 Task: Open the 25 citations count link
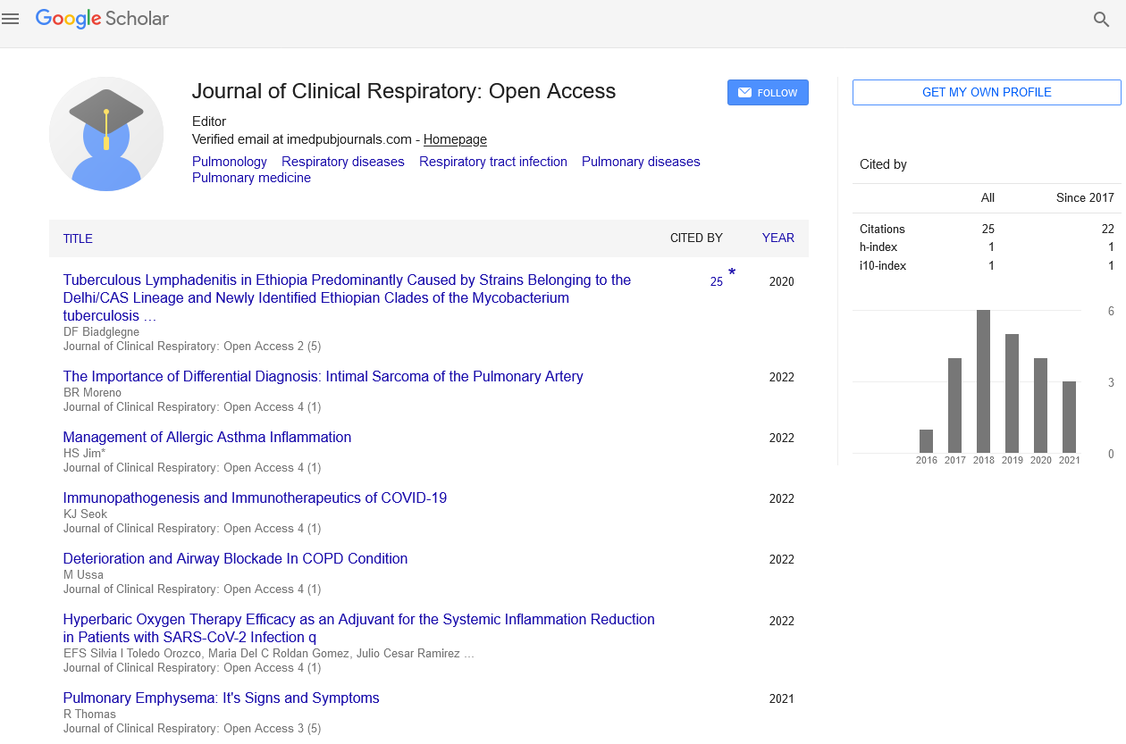click(716, 281)
